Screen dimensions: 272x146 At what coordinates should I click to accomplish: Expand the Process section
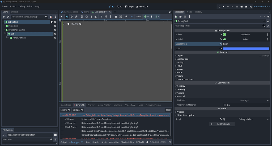pos(180,112)
